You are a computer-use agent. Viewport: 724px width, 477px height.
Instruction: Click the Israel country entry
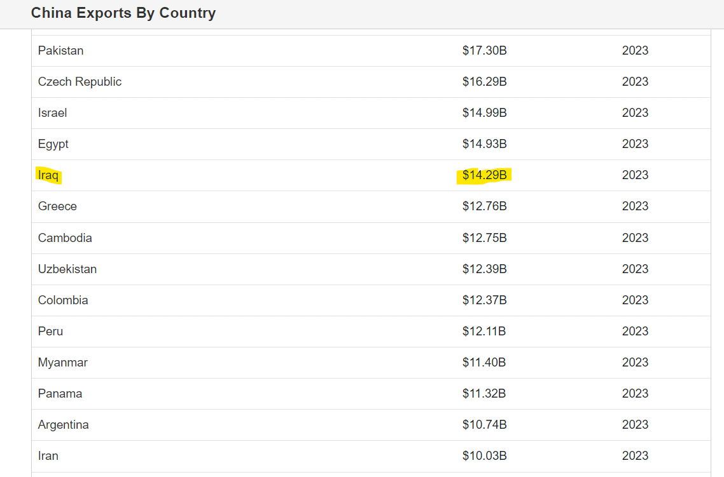coord(52,113)
